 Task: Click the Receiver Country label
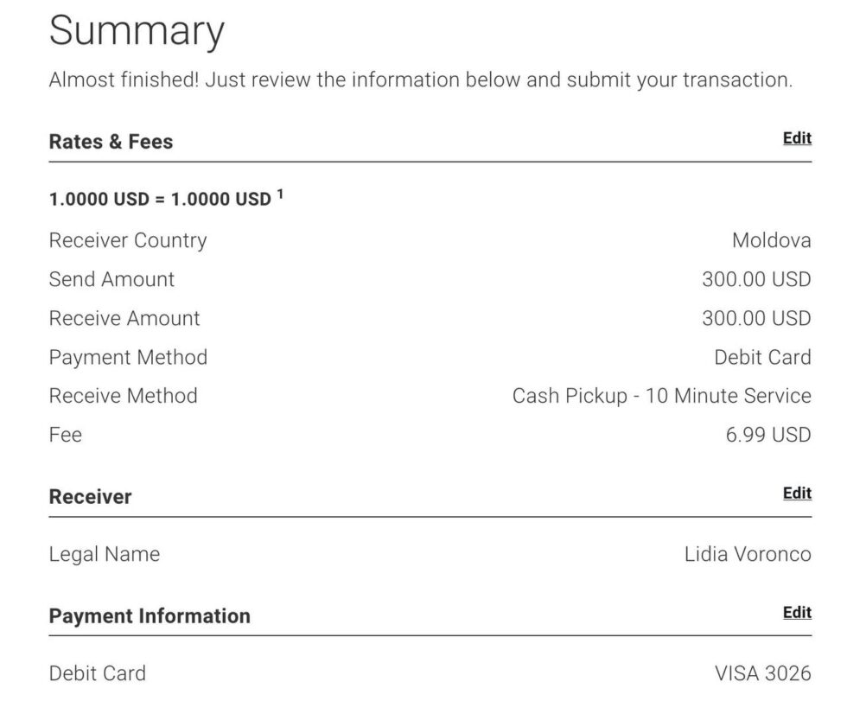[128, 240]
